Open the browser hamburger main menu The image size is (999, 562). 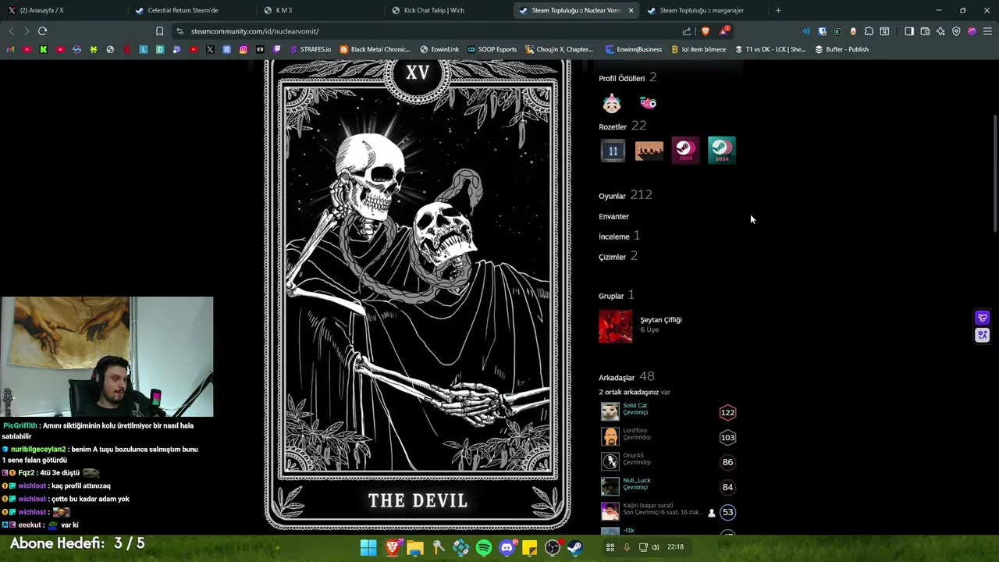pos(988,31)
